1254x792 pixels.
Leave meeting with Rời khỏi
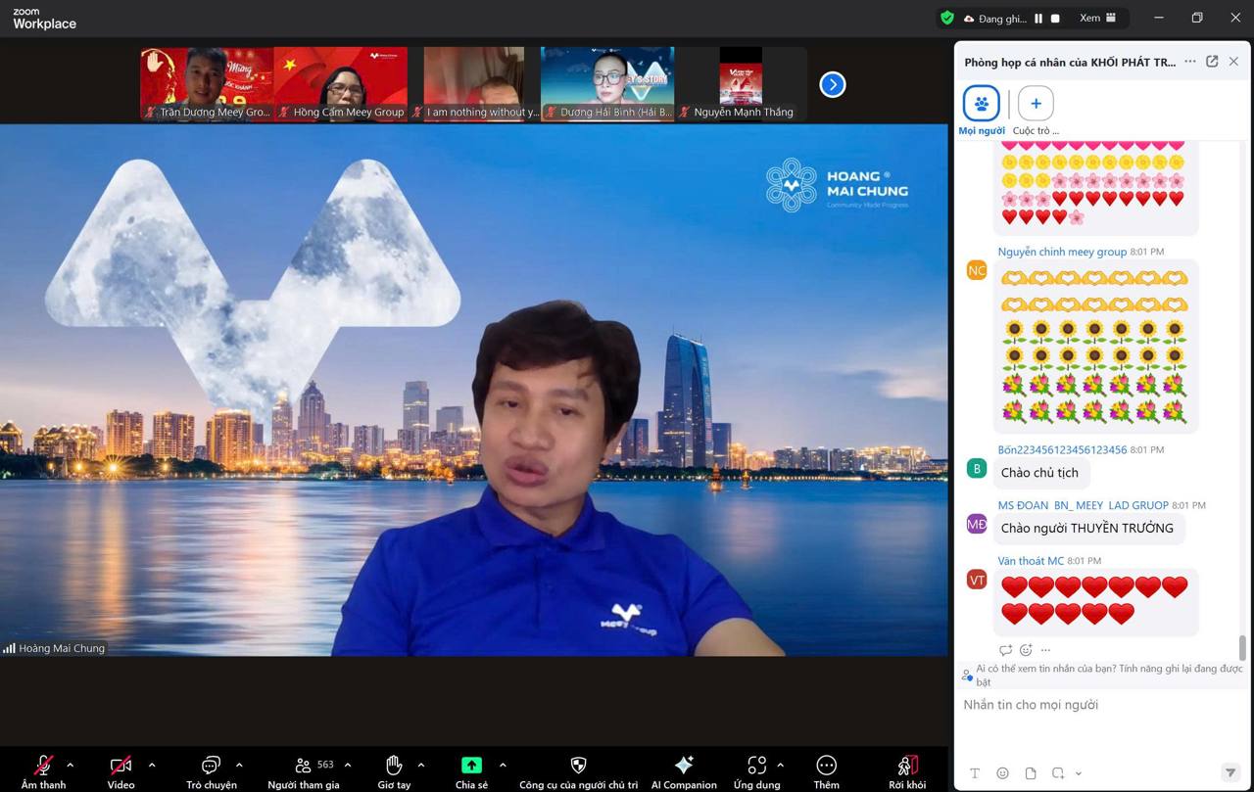pyautogui.click(x=907, y=770)
